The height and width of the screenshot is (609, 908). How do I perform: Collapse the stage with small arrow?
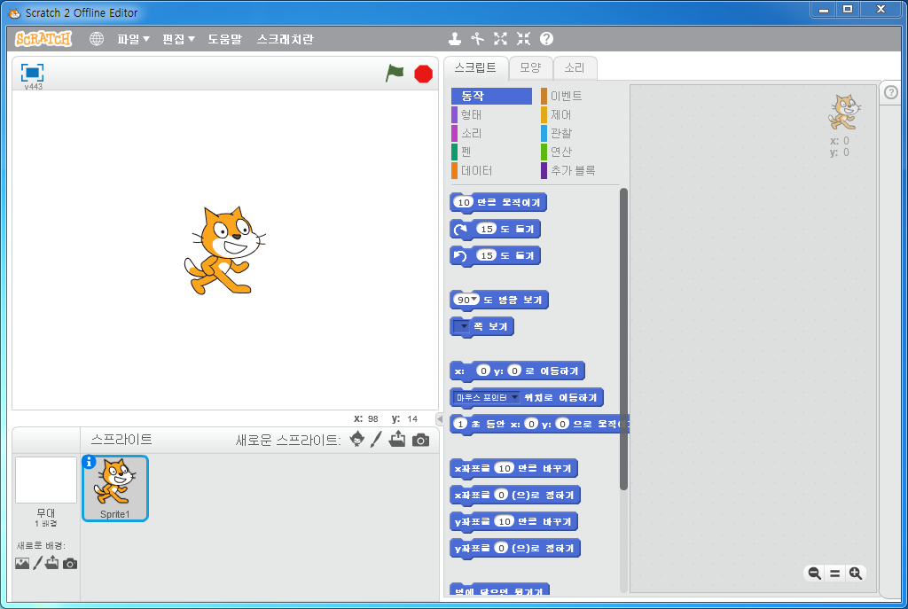(x=440, y=418)
